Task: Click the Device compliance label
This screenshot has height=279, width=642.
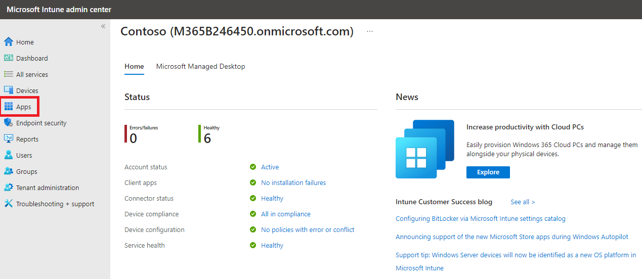Action: pos(151,214)
